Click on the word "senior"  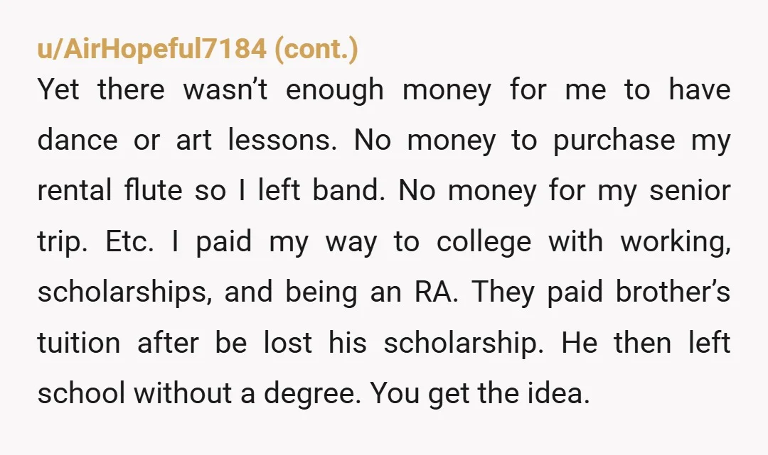(x=690, y=190)
